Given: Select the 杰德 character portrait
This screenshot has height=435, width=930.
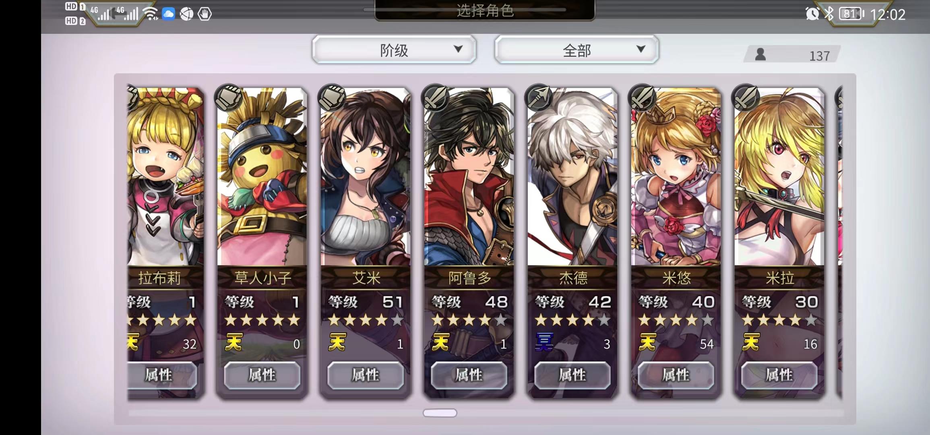Looking at the screenshot, I should click(572, 177).
